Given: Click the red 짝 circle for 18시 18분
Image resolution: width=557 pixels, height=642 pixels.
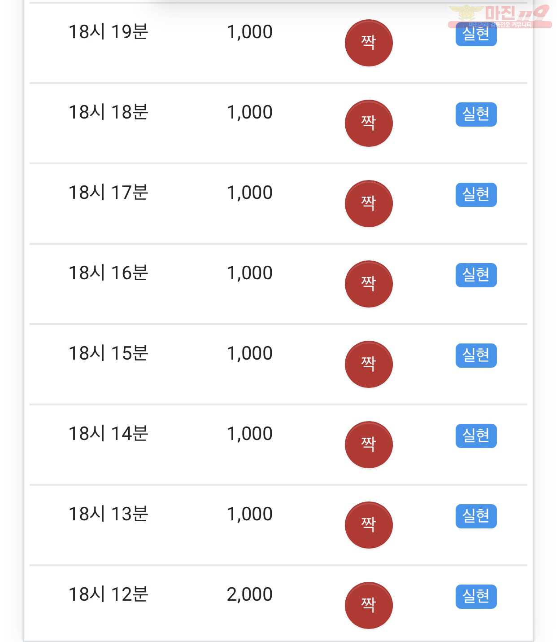Looking at the screenshot, I should tap(369, 123).
